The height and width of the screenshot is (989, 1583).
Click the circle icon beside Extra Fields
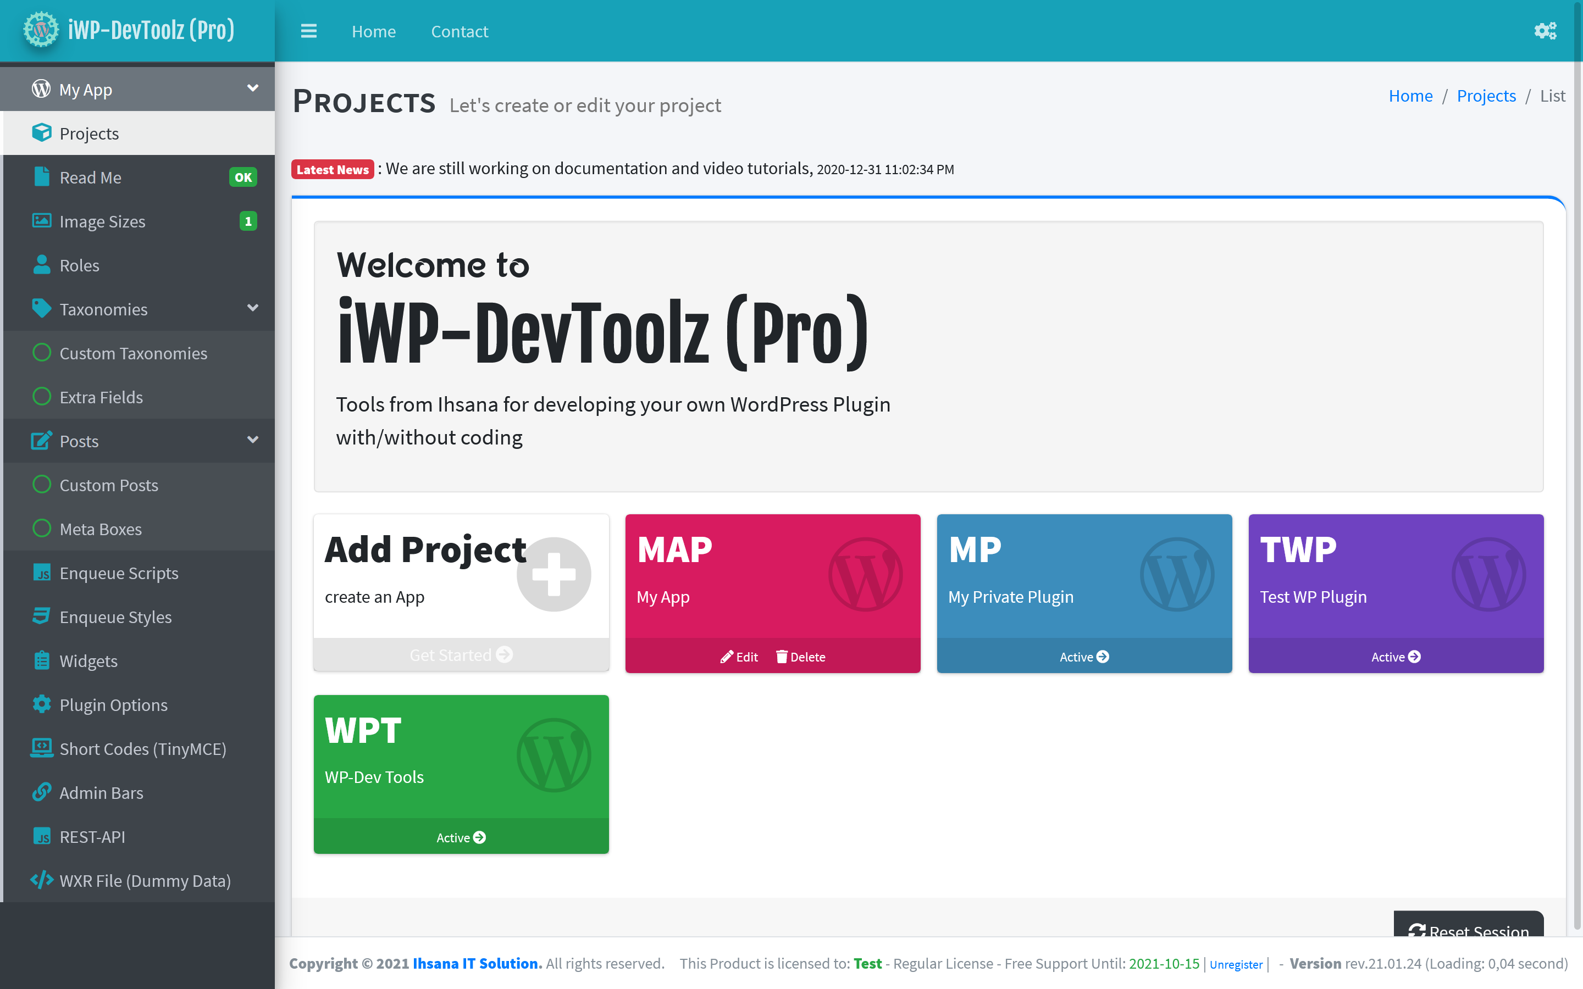41,396
